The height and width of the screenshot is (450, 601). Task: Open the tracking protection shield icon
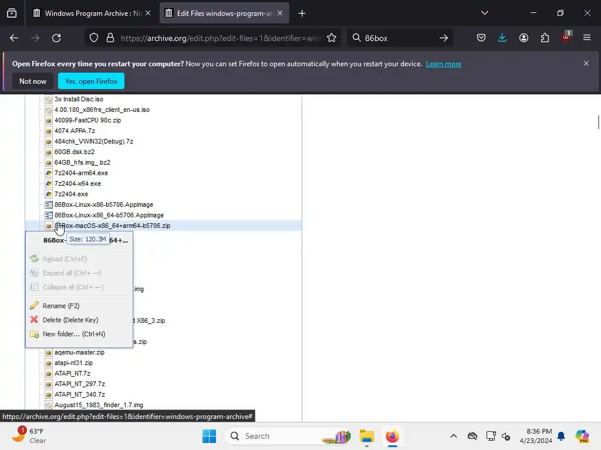(94, 38)
